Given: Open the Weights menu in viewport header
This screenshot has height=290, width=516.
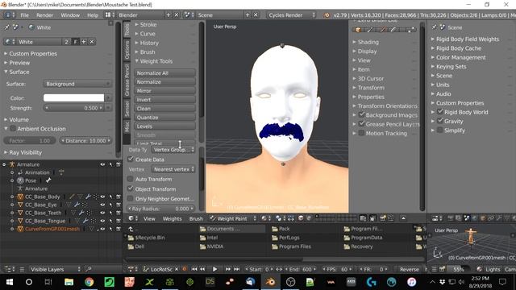Looking at the screenshot, I should (x=172, y=218).
